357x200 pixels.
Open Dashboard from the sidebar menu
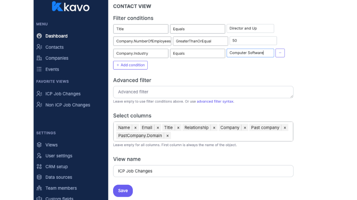[x=56, y=36]
